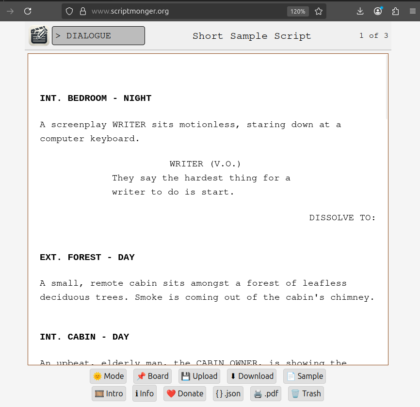Image resolution: width=420 pixels, height=407 pixels.
Task: Export the script as .pdf
Action: 266,393
